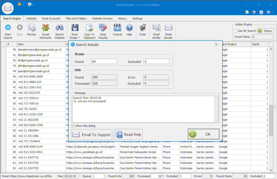This screenshot has height=179, width=277.
Task: Uncheck the Show this dialog checkbox
Action: [x=73, y=126]
